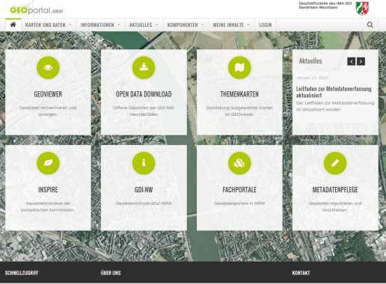The width and height of the screenshot is (386, 284).
Task: Expand the Komponenten dropdown arrow
Action: [203, 25]
